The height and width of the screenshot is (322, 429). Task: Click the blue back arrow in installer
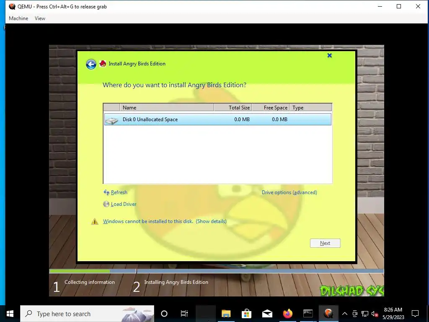[91, 64]
